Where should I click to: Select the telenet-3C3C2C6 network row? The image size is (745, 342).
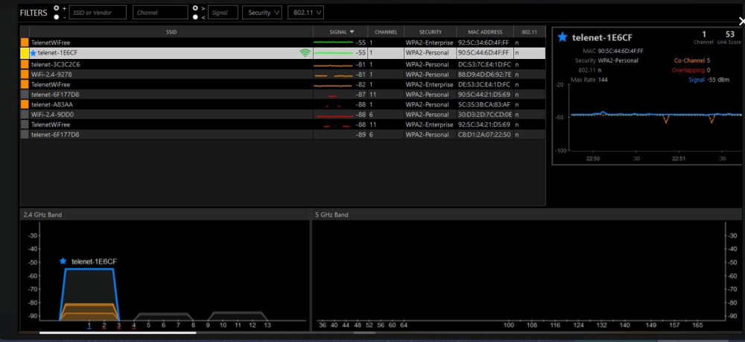pos(282,64)
